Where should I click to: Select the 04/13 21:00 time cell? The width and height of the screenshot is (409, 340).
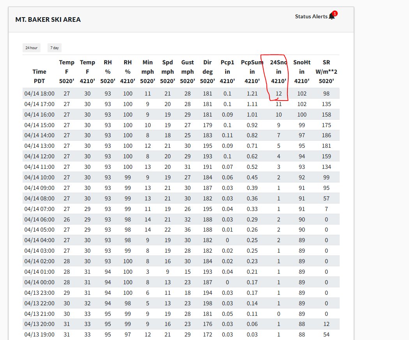(39, 313)
